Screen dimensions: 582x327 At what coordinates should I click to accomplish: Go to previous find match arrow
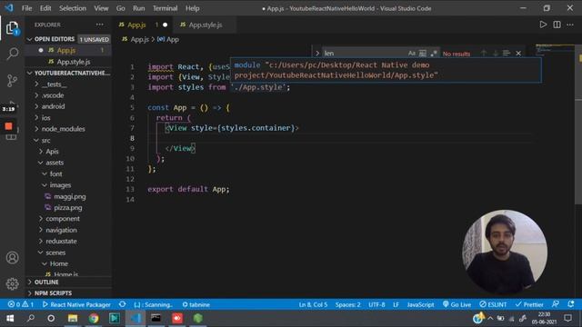484,54
